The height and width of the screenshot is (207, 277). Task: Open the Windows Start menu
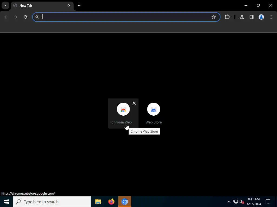coord(6,202)
